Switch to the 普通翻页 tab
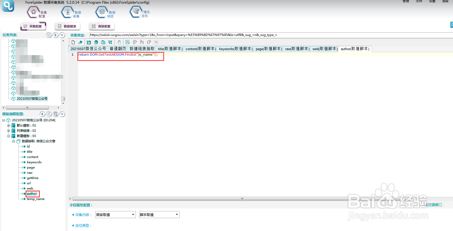 [x=118, y=49]
